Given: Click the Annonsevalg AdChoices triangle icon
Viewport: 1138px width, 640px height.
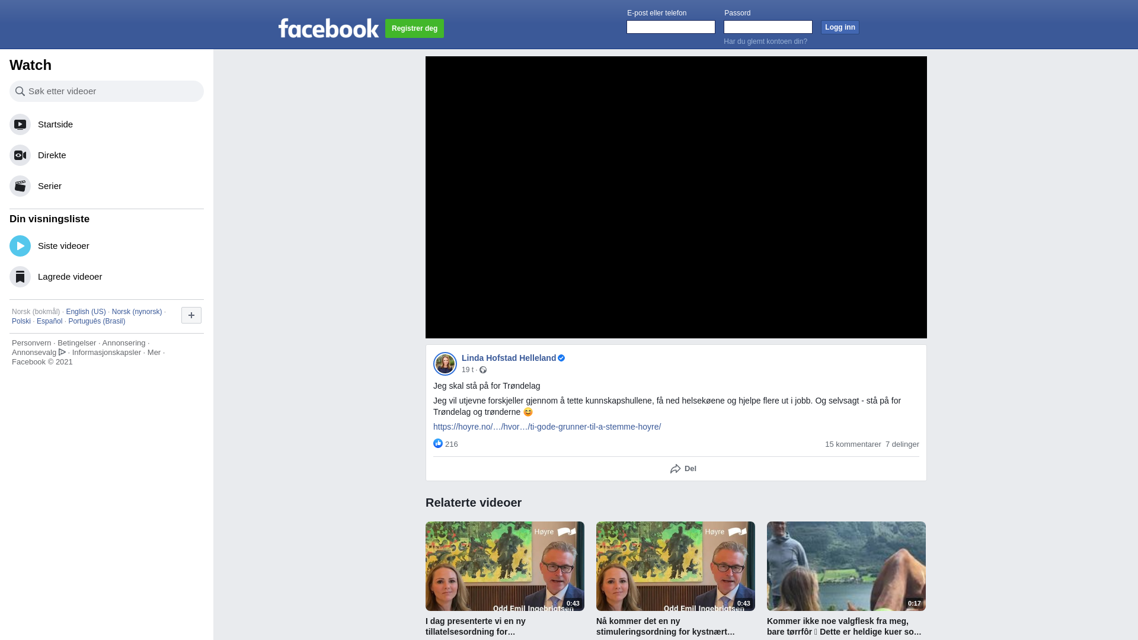Looking at the screenshot, I should tap(62, 352).
